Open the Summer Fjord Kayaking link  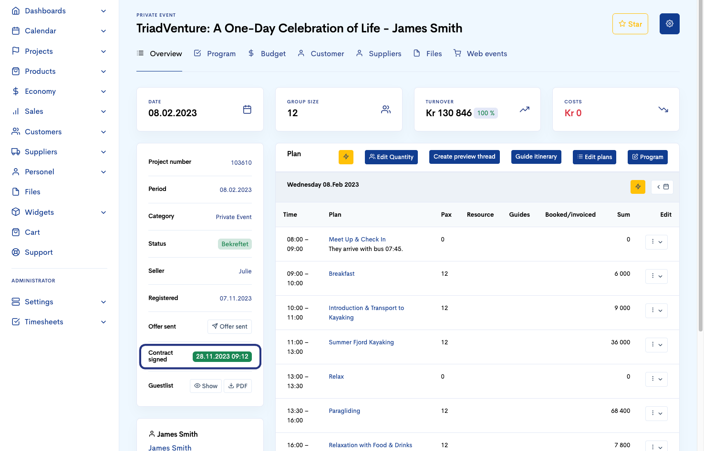(x=361, y=342)
